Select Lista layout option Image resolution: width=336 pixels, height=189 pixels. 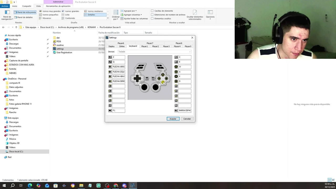coord(66,15)
